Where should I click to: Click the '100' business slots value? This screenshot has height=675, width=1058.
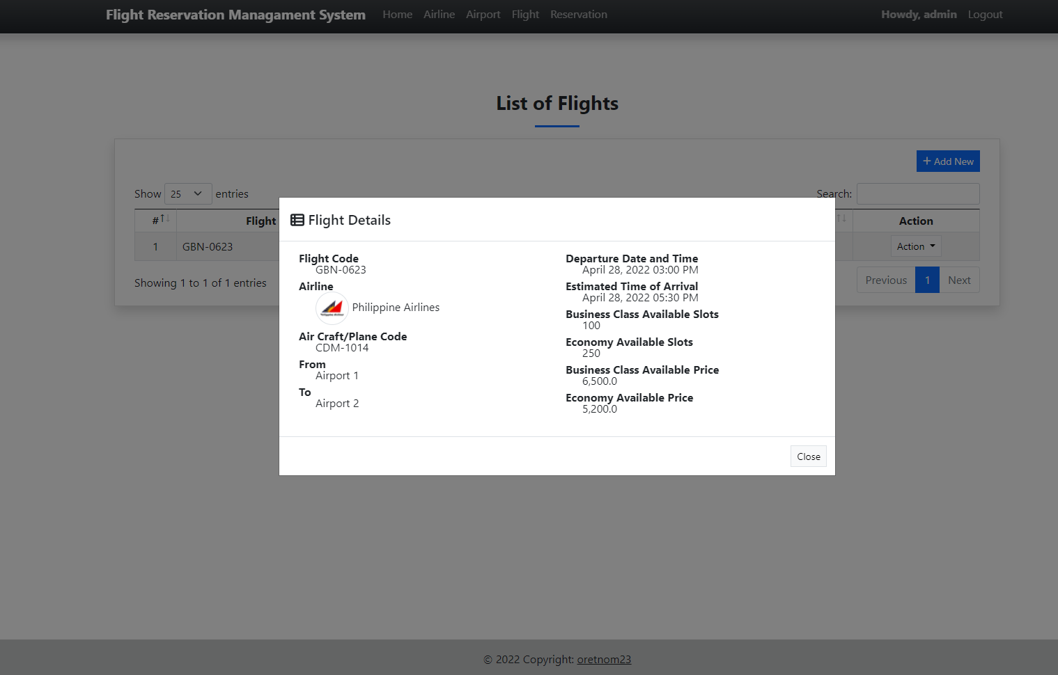coord(591,326)
